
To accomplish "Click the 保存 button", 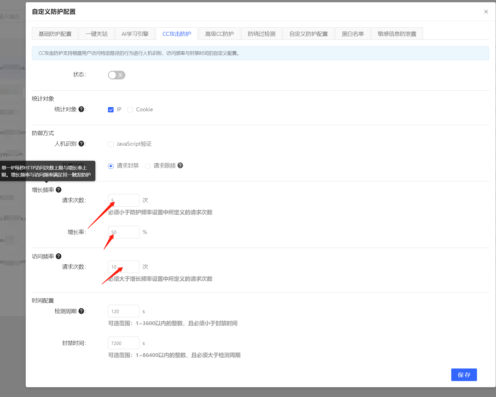I will click(464, 375).
